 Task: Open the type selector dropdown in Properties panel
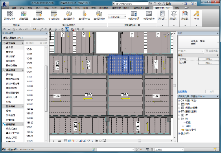[218, 42]
